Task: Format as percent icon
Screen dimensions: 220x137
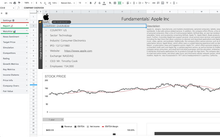Action: coord(41,3)
